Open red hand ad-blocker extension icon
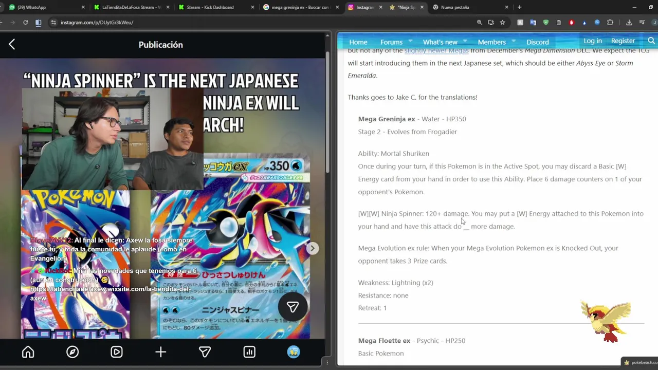The height and width of the screenshot is (370, 658). 572,23
